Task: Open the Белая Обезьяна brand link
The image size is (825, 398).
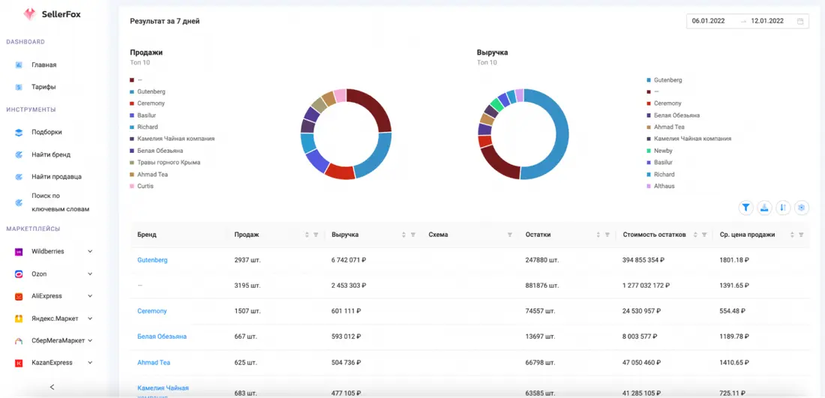Action: click(x=162, y=337)
